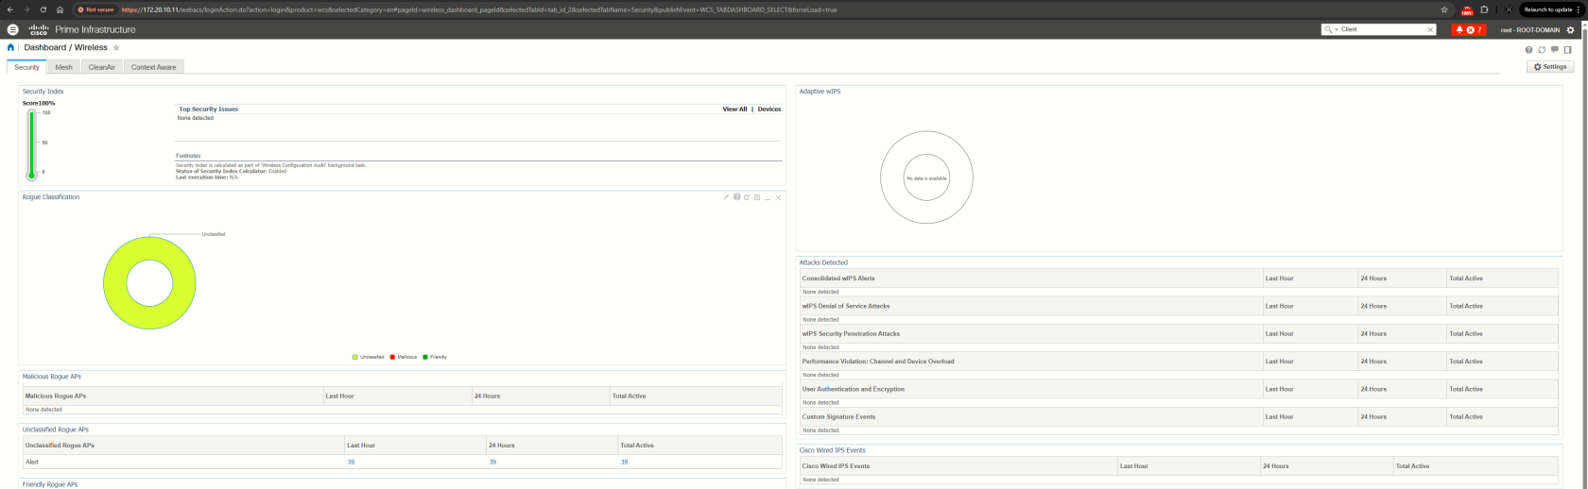The width and height of the screenshot is (1588, 489).
Task: Close the Rogue Classification dashlet
Action: 778,197
